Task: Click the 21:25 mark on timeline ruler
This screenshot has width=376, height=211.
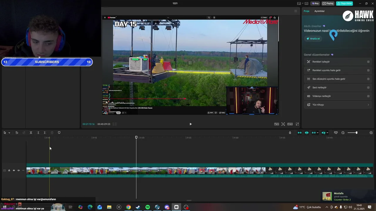Action: [189, 138]
